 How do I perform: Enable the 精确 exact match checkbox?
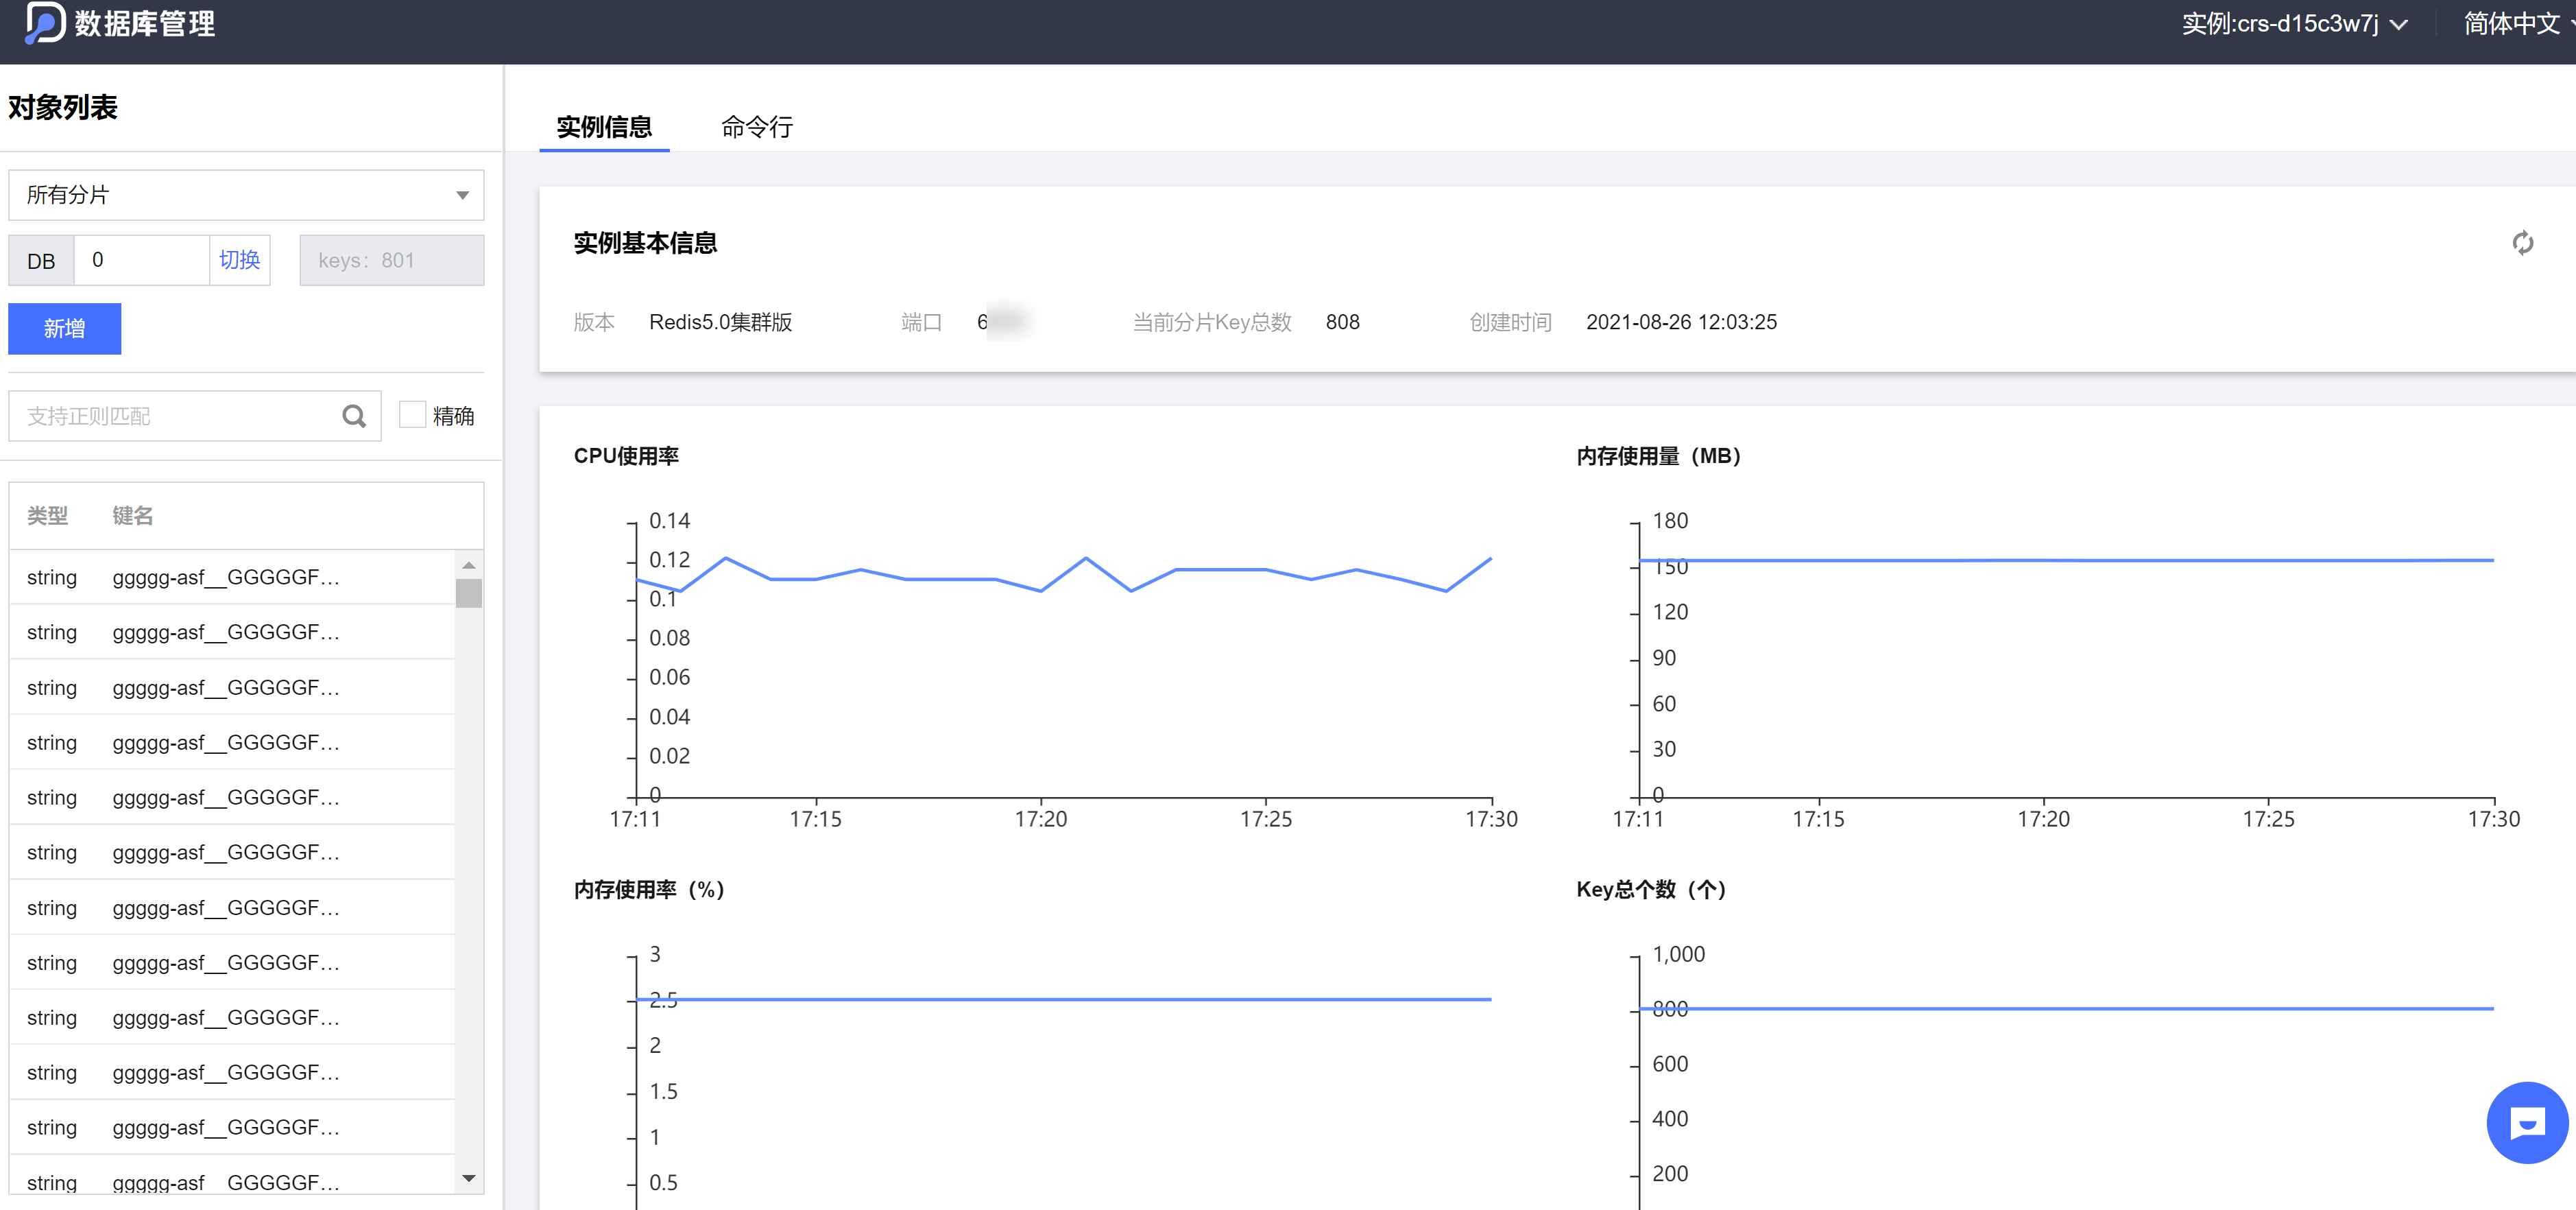(412, 416)
